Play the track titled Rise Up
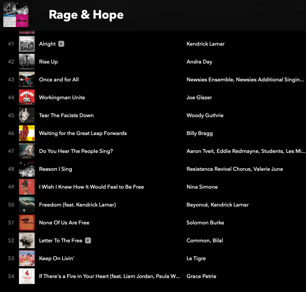306x292 pixels. (x=48, y=62)
